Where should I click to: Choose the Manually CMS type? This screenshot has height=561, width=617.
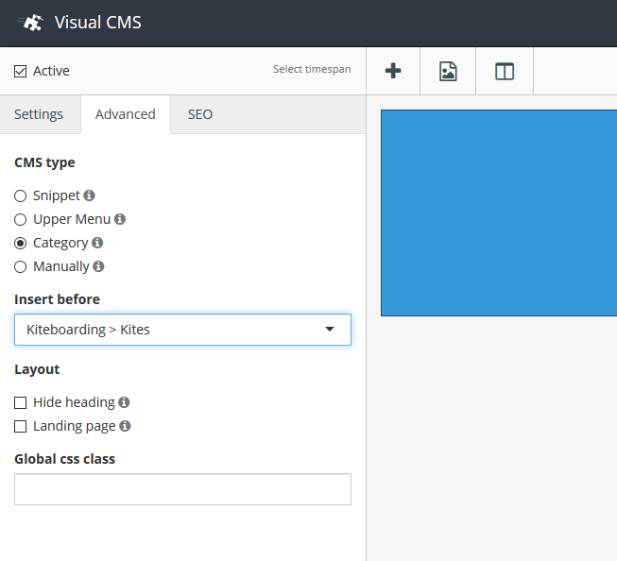pos(21,266)
